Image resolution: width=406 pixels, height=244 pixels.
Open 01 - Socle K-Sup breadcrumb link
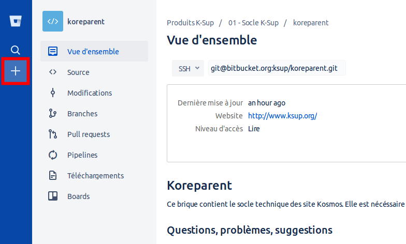click(x=253, y=23)
